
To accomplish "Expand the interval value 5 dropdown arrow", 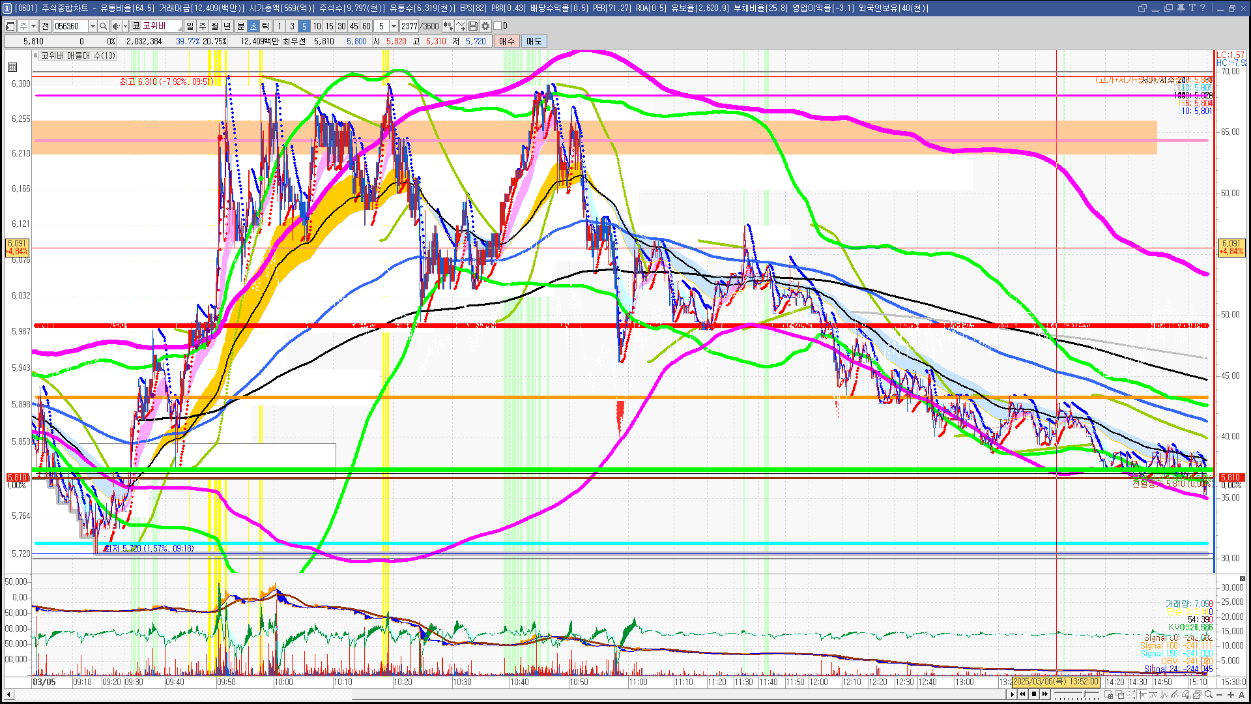I will (x=394, y=26).
